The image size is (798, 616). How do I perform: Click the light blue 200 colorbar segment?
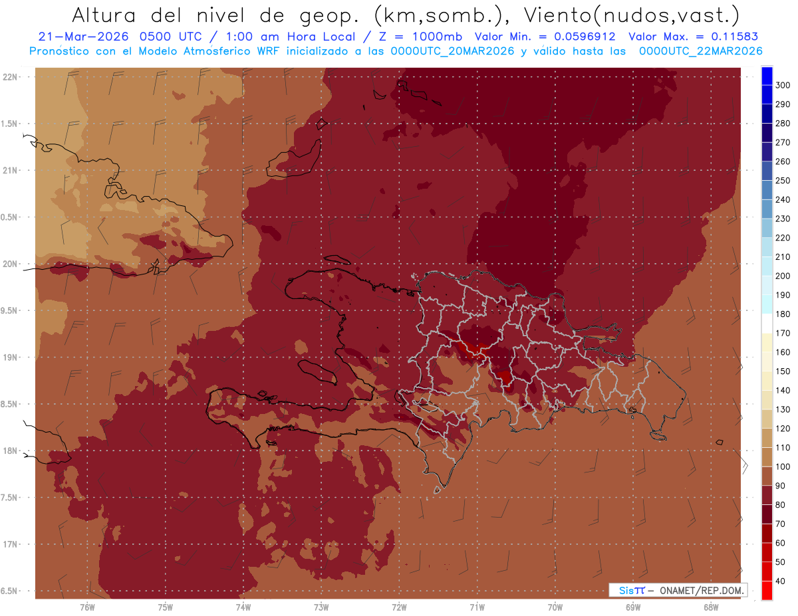point(767,266)
